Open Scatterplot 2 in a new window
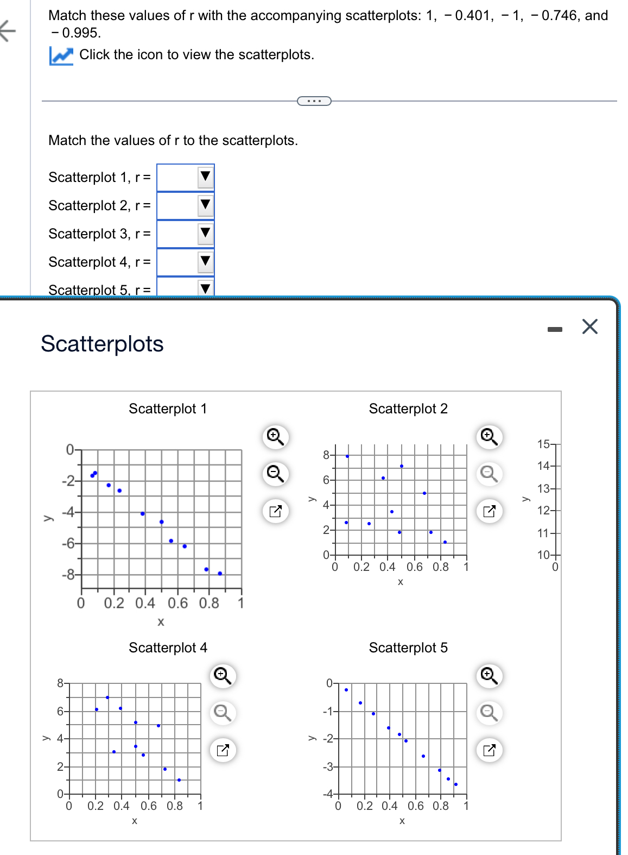The image size is (628, 855). [490, 511]
